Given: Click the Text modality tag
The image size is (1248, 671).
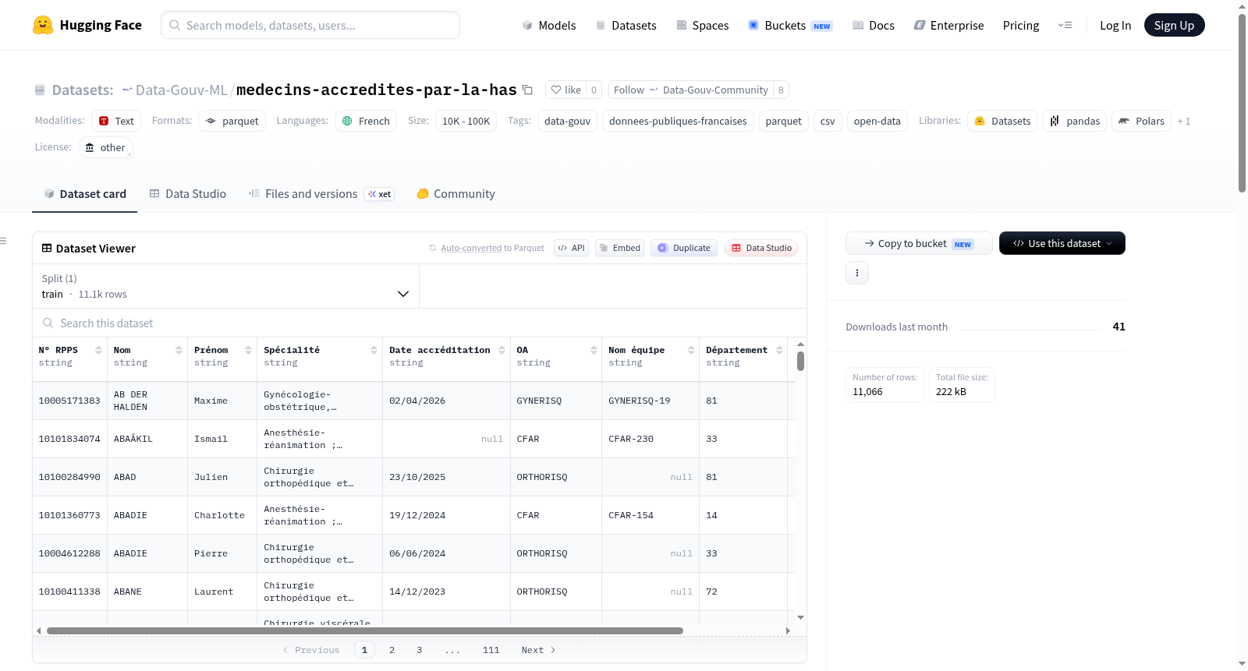Looking at the screenshot, I should point(116,121).
